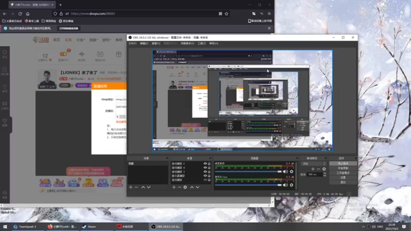Adjust the desktop audio volume slider

click(x=248, y=171)
